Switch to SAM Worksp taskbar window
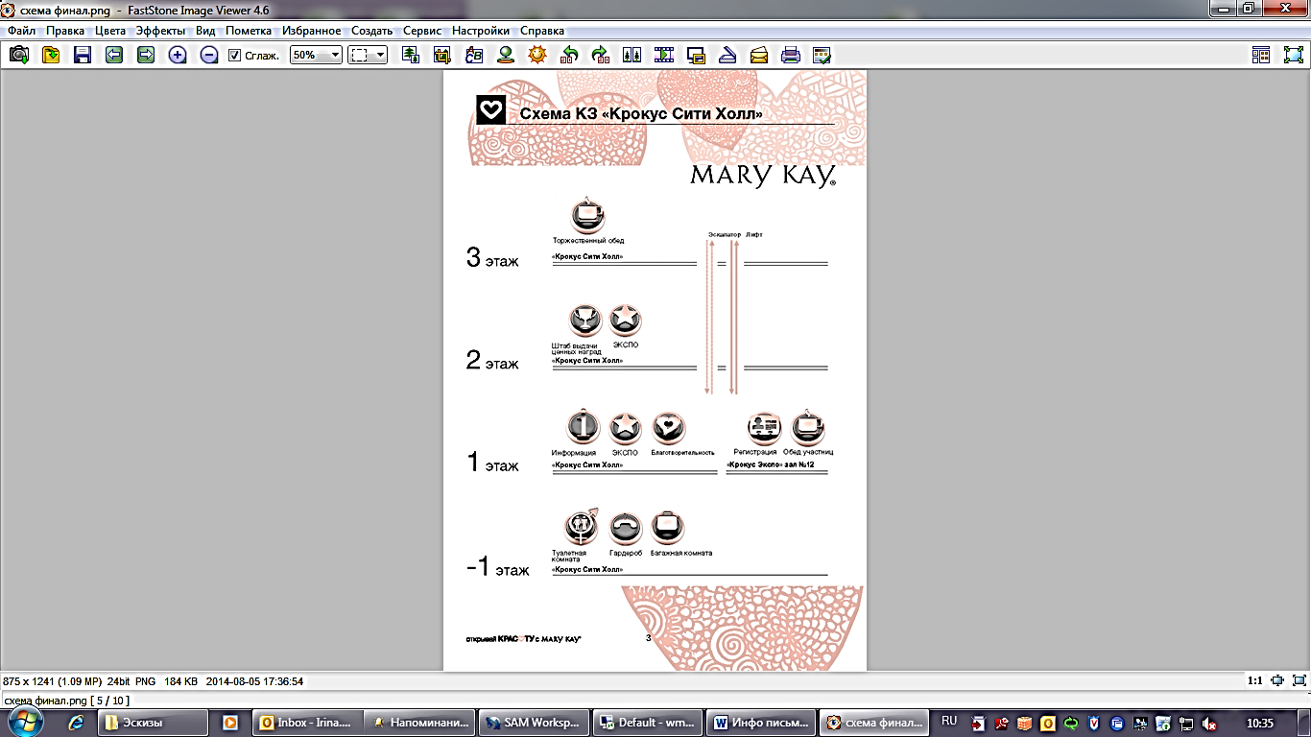The width and height of the screenshot is (1311, 737). pyautogui.click(x=534, y=723)
